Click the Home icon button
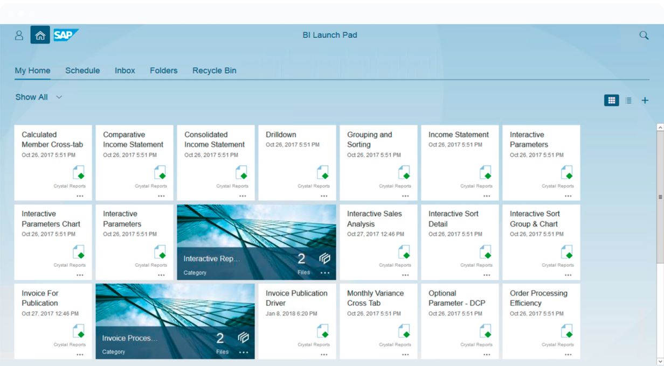This screenshot has width=664, height=366. tap(40, 36)
